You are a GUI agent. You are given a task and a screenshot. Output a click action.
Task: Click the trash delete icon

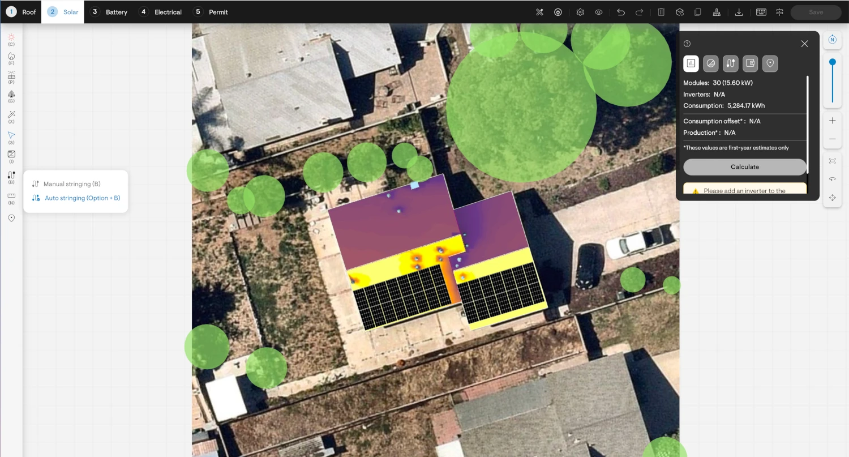(661, 12)
